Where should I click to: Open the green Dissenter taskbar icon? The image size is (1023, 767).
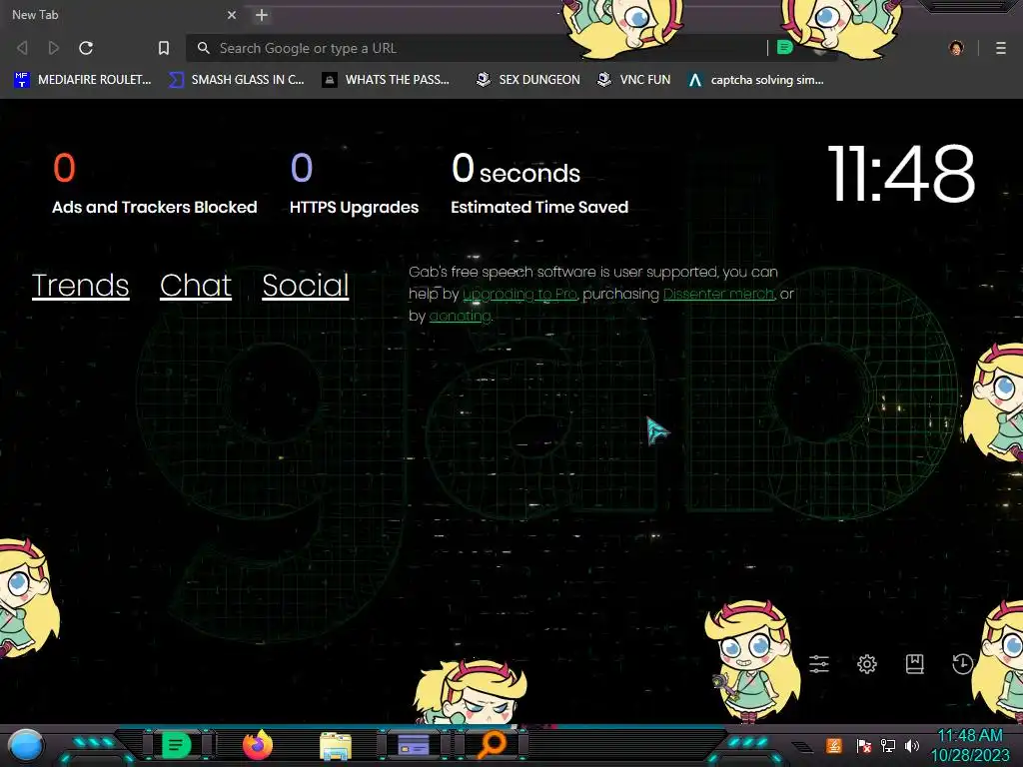176,745
